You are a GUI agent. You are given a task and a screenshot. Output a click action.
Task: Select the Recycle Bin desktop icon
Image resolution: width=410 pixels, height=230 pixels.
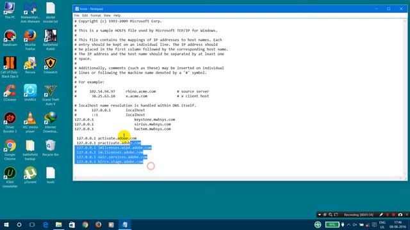pyautogui.click(x=51, y=148)
